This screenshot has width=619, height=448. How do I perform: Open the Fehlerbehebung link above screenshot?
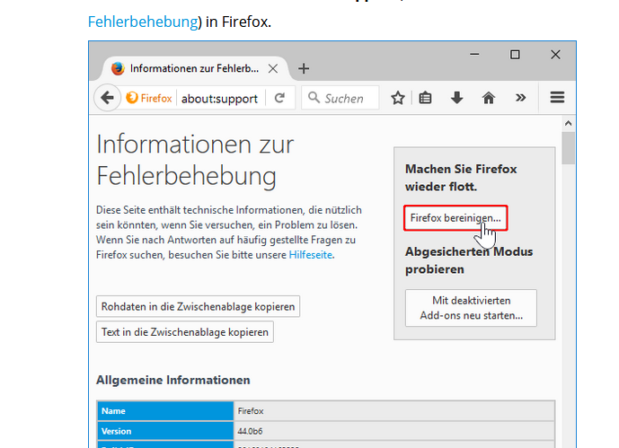pyautogui.click(x=143, y=22)
